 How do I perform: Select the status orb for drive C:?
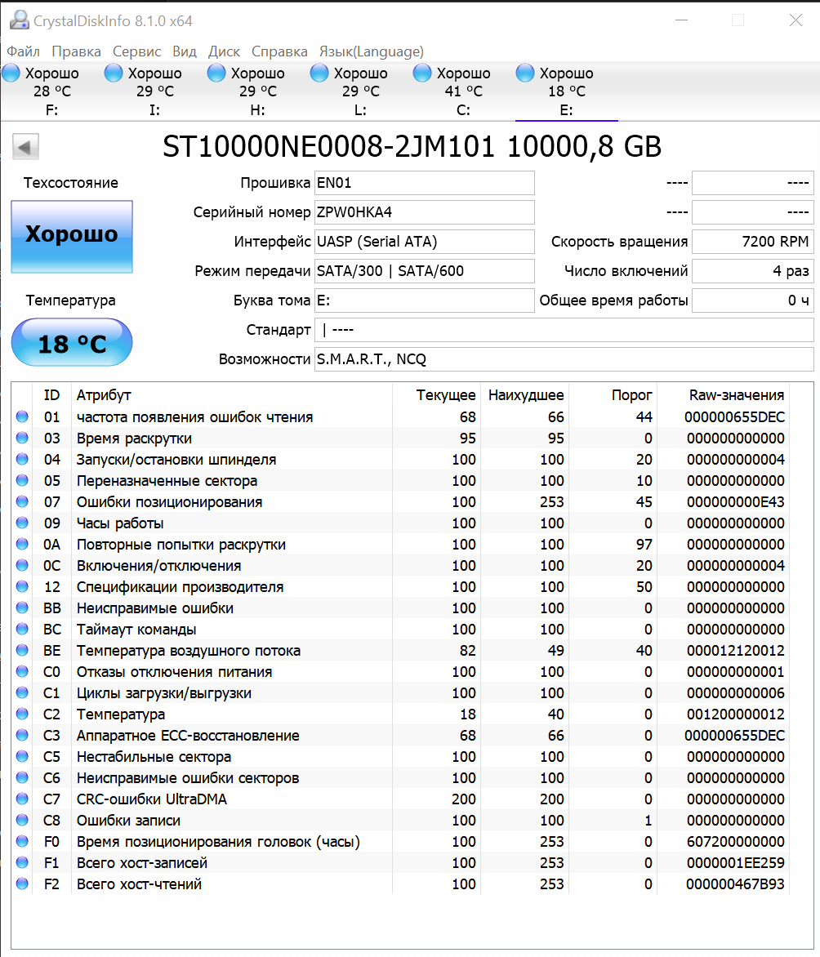422,73
